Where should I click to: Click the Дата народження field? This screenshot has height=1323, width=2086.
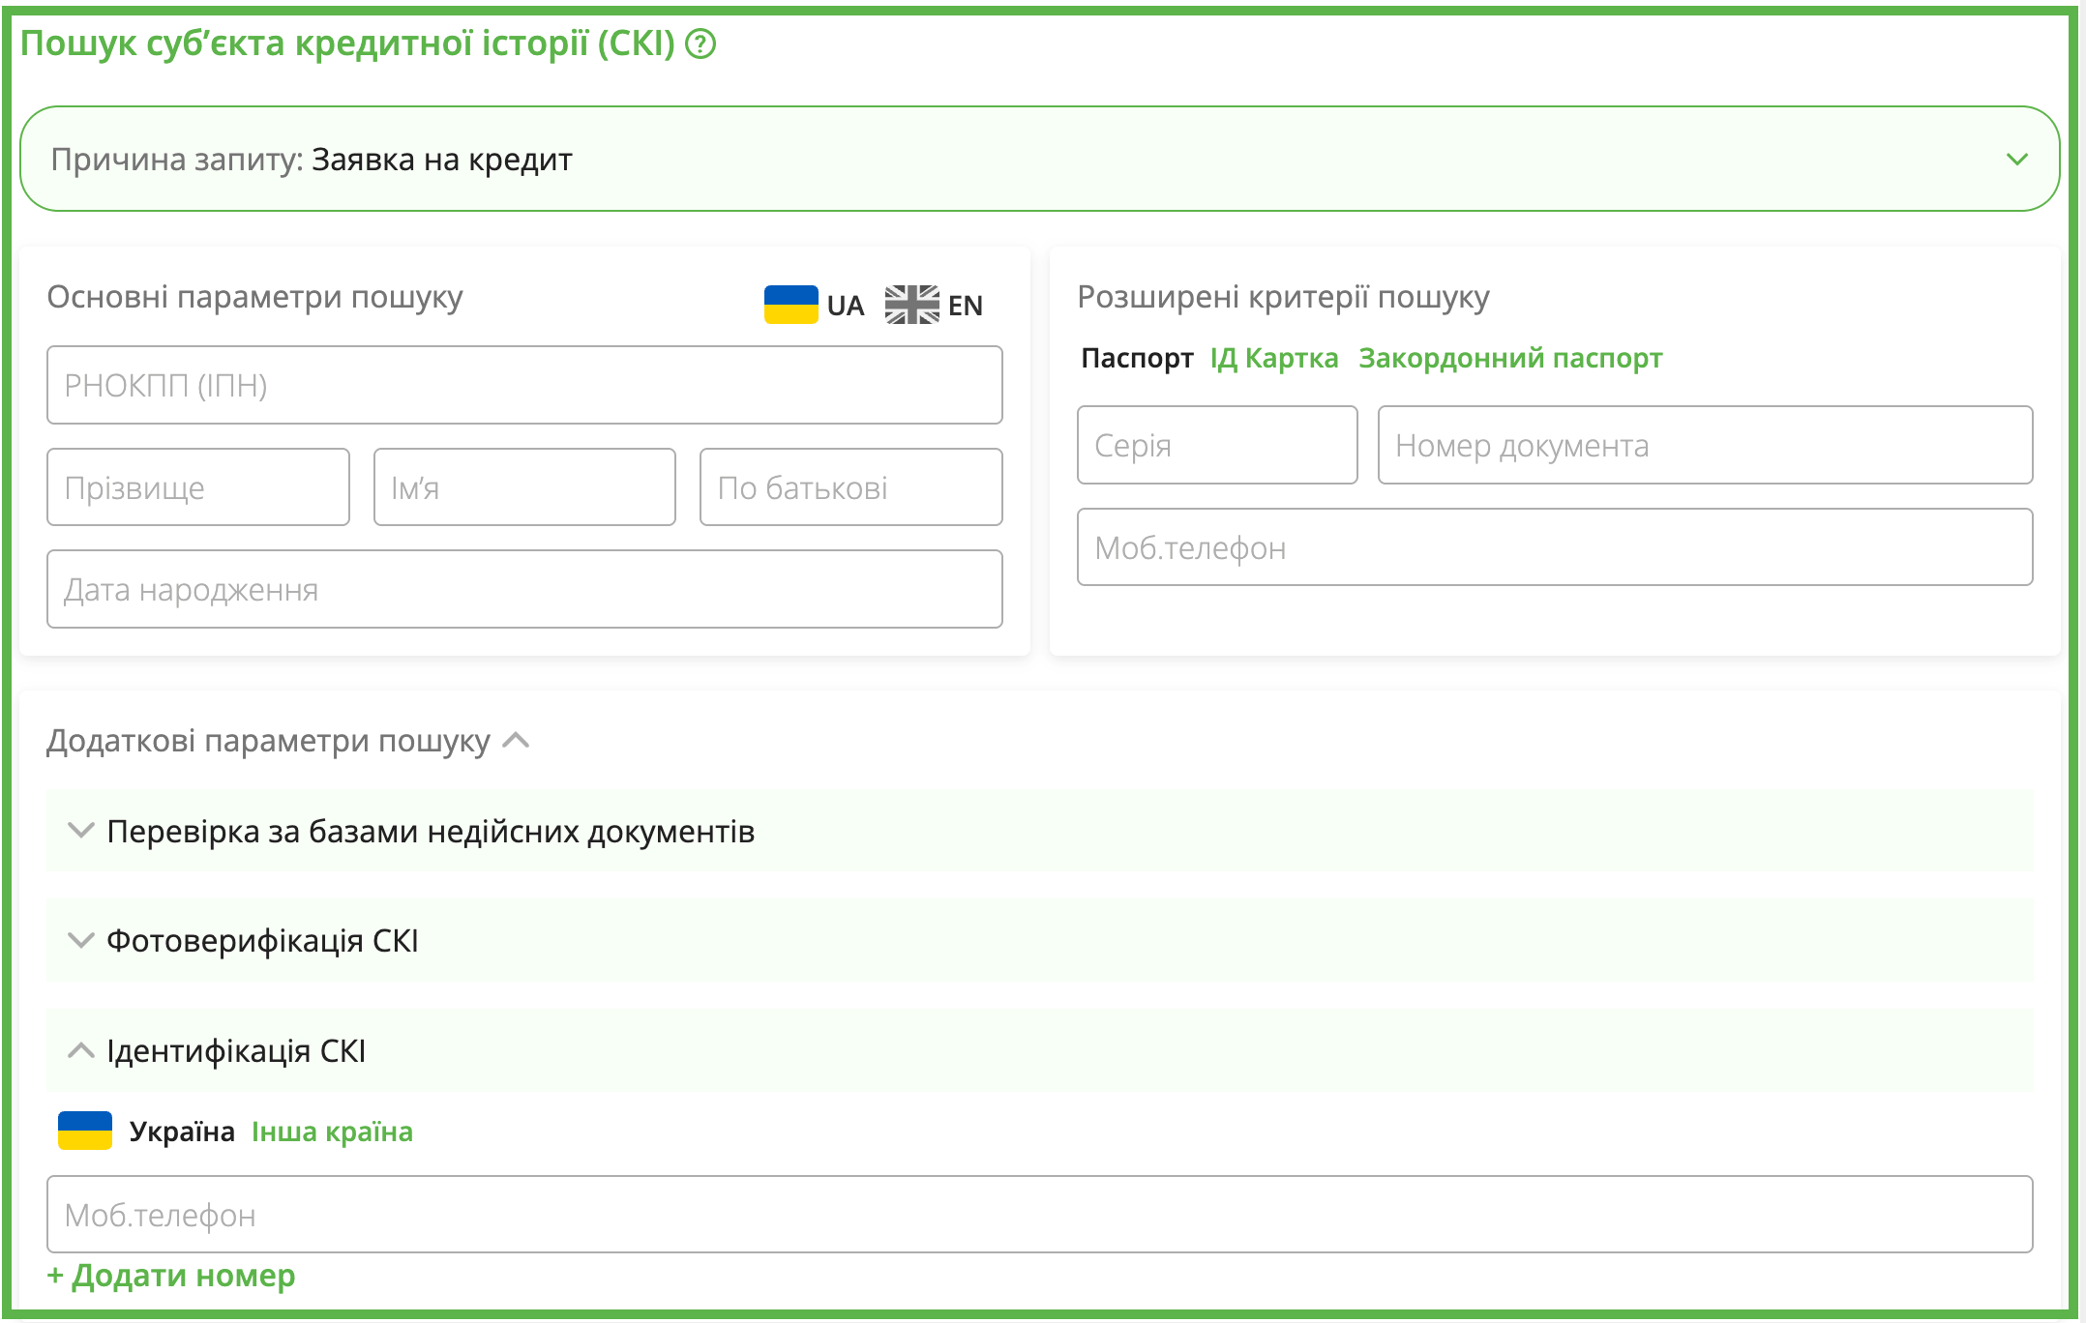[x=524, y=589]
